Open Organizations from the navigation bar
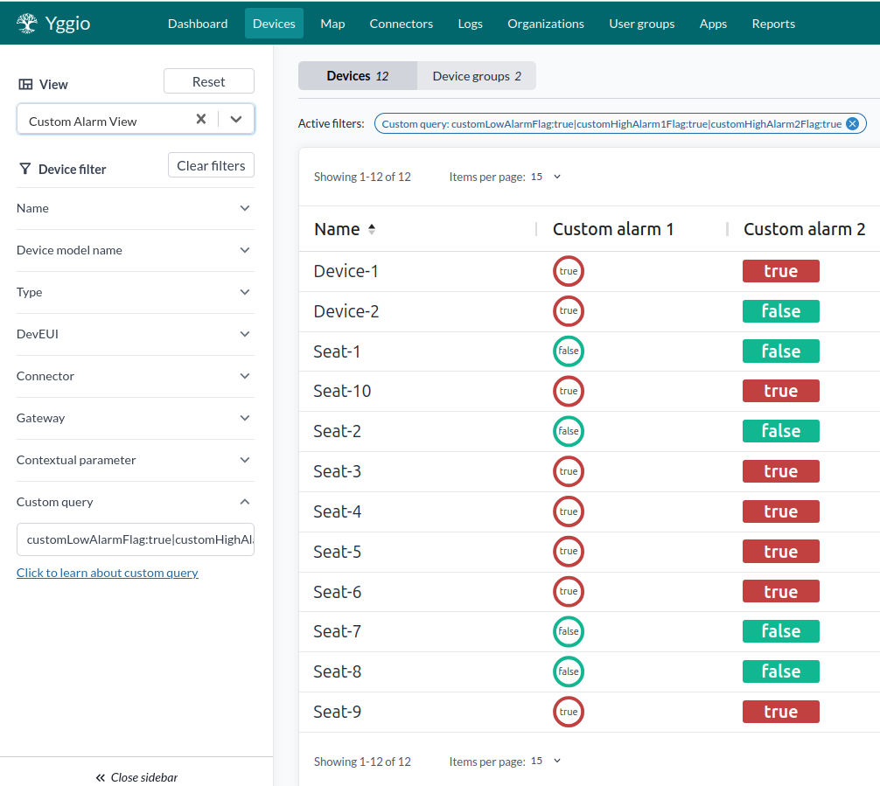Screen dimensions: 880x786 point(545,24)
